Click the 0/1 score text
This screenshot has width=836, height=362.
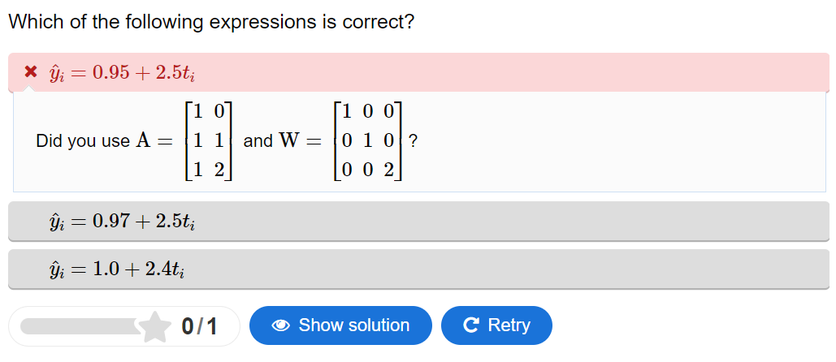[x=199, y=326]
